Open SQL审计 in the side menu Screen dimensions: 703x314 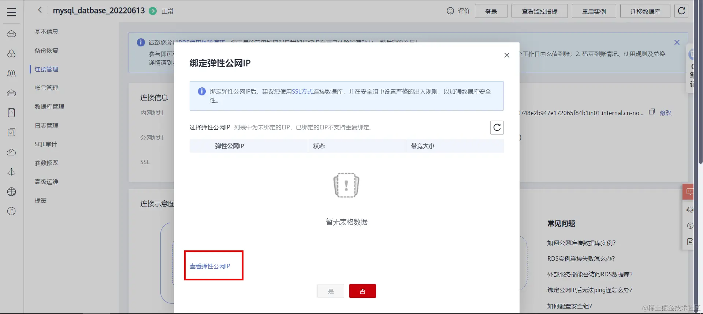(x=46, y=144)
